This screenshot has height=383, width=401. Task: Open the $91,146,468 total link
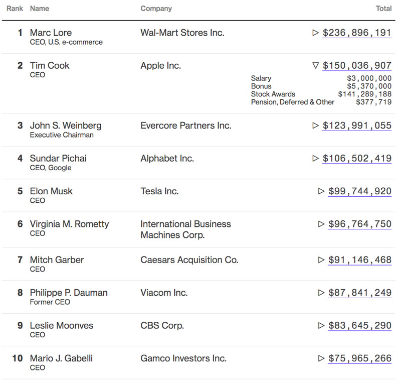click(x=360, y=260)
